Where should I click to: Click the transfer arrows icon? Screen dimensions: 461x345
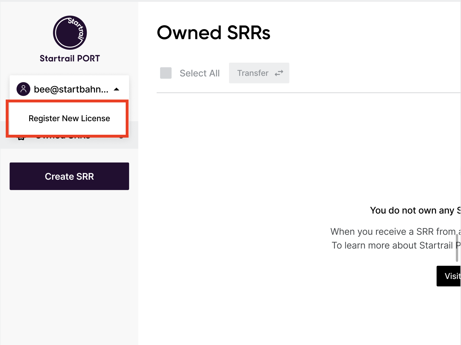[279, 73]
